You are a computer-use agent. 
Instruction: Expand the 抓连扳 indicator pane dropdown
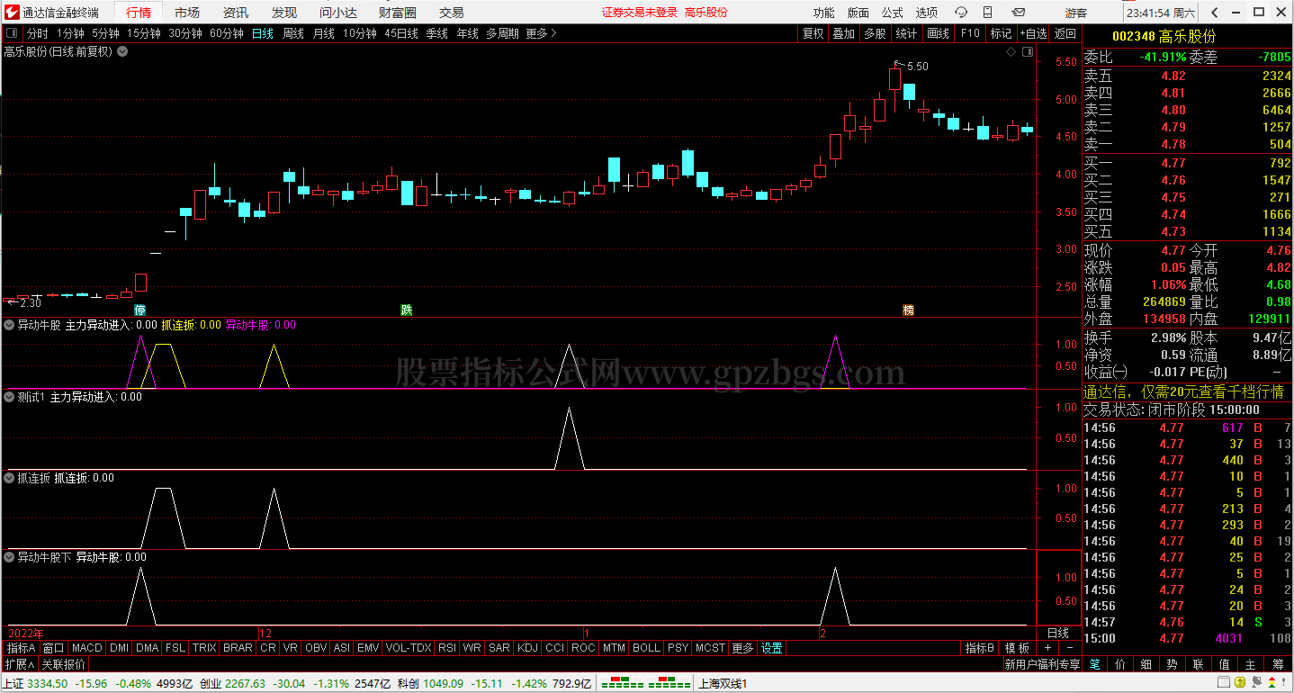coord(9,478)
